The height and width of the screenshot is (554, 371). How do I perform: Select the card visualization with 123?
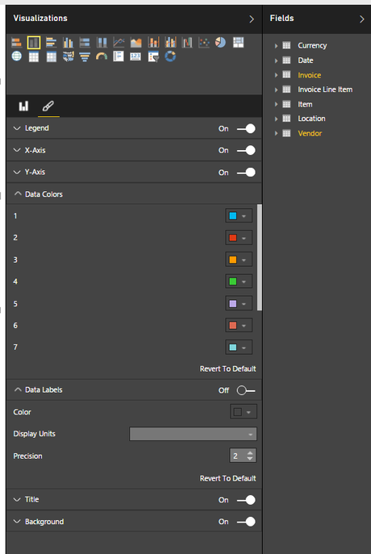(135, 56)
